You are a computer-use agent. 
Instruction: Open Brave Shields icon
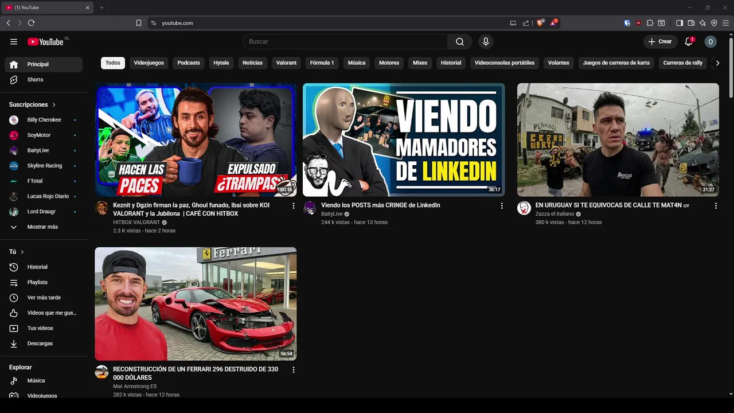(540, 23)
